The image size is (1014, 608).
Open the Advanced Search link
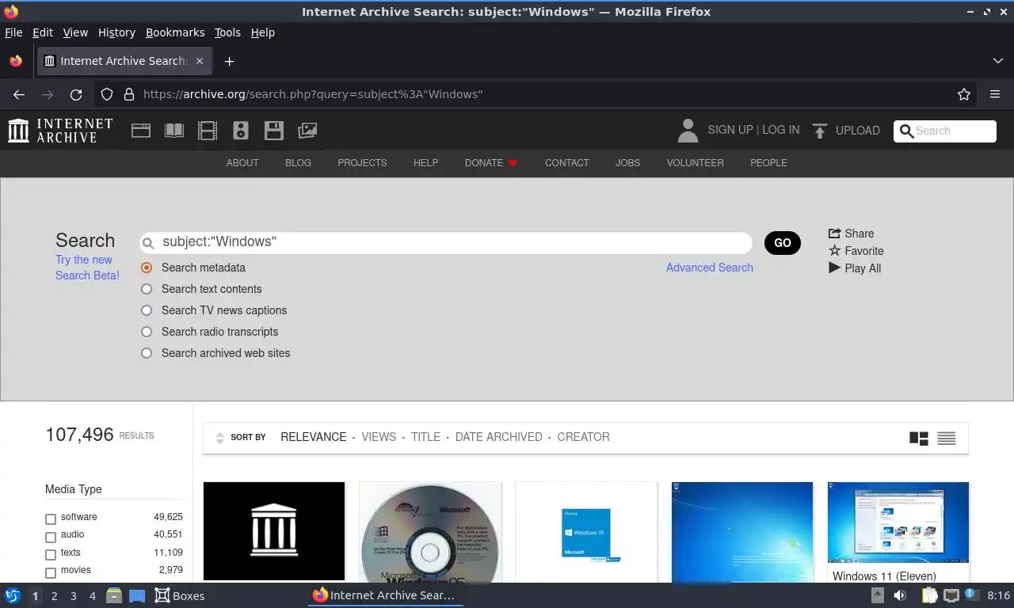click(710, 268)
